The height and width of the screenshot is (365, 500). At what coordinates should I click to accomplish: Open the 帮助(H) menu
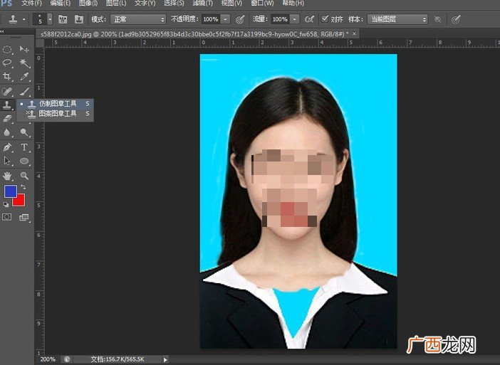[293, 3]
